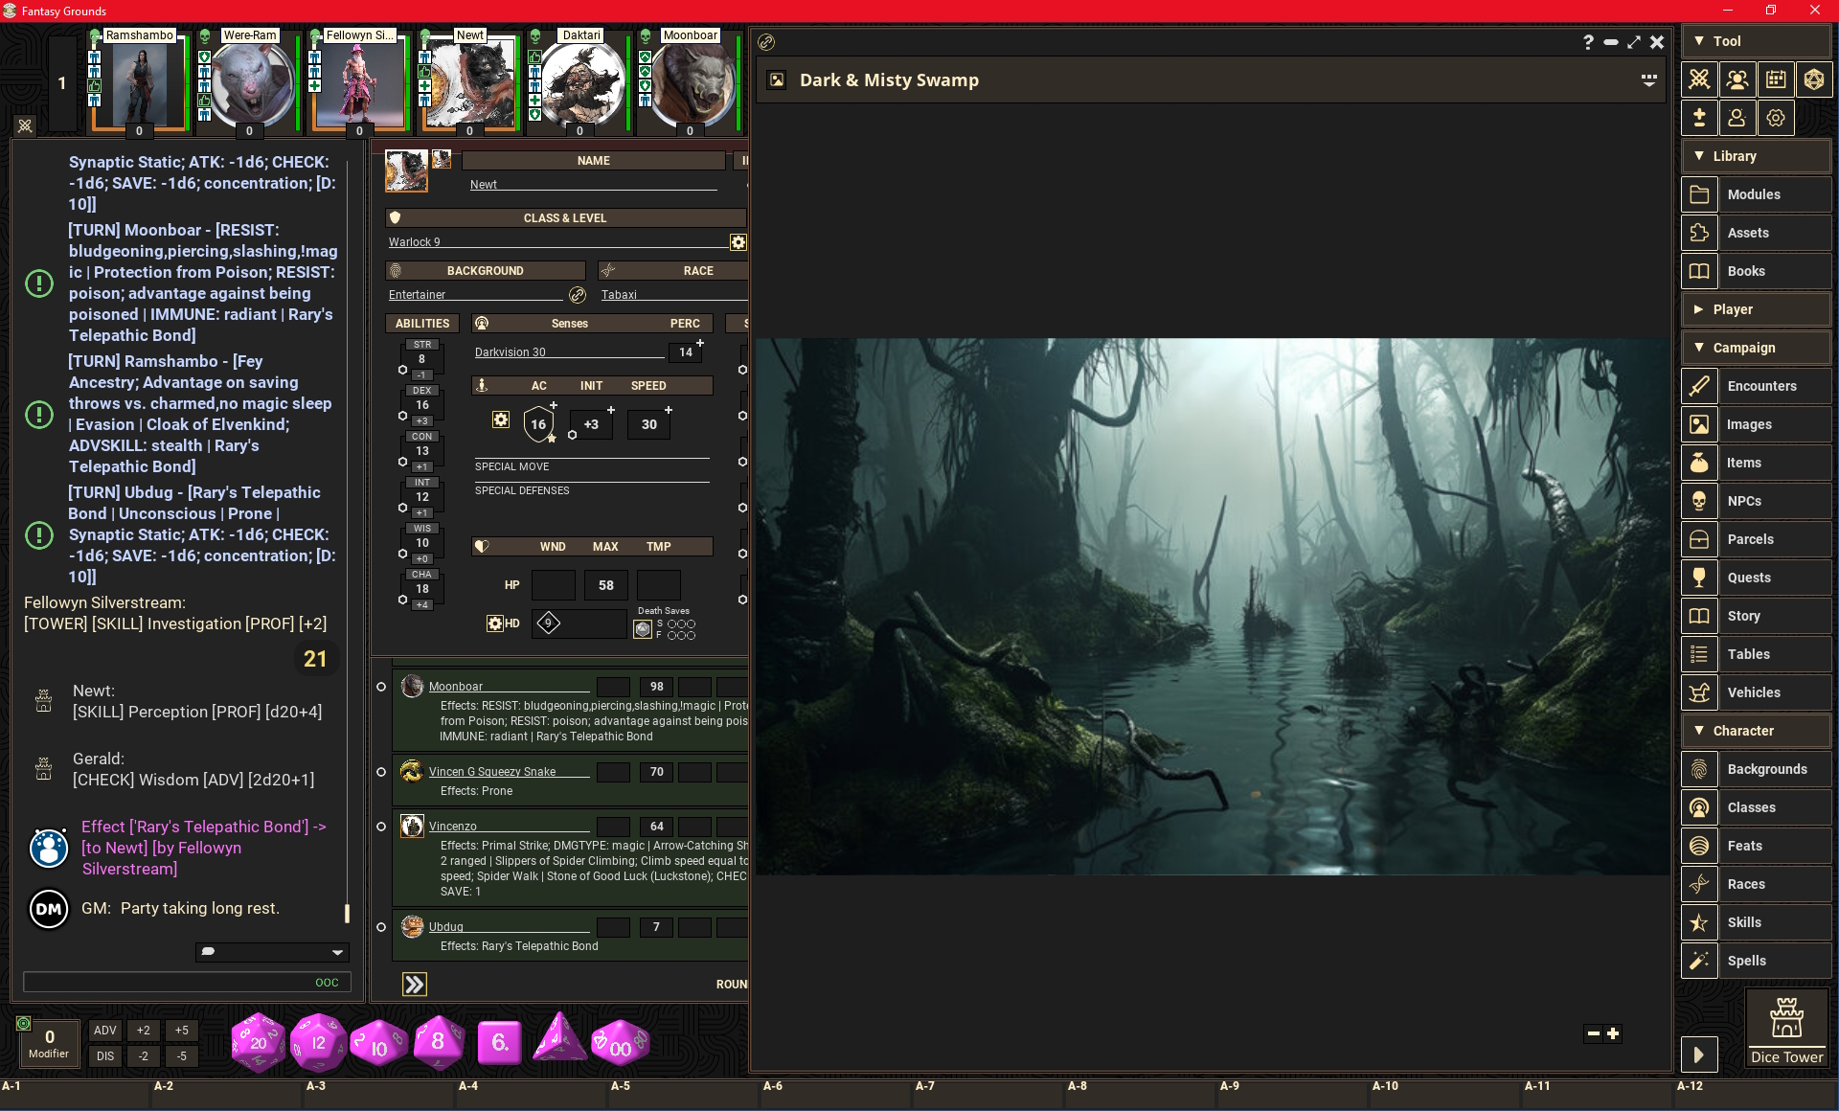Toggle the +5 modifier button
1839x1111 pixels.
(x=182, y=1031)
